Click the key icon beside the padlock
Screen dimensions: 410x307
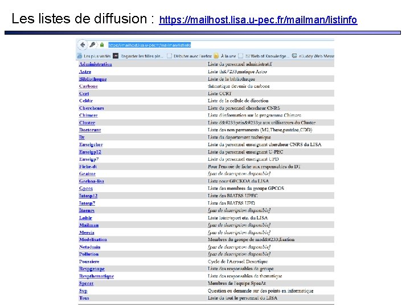click(92, 45)
